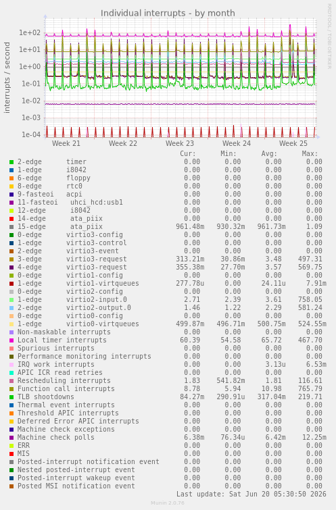Click the olive Function call interrupts swatch

click(x=11, y=389)
